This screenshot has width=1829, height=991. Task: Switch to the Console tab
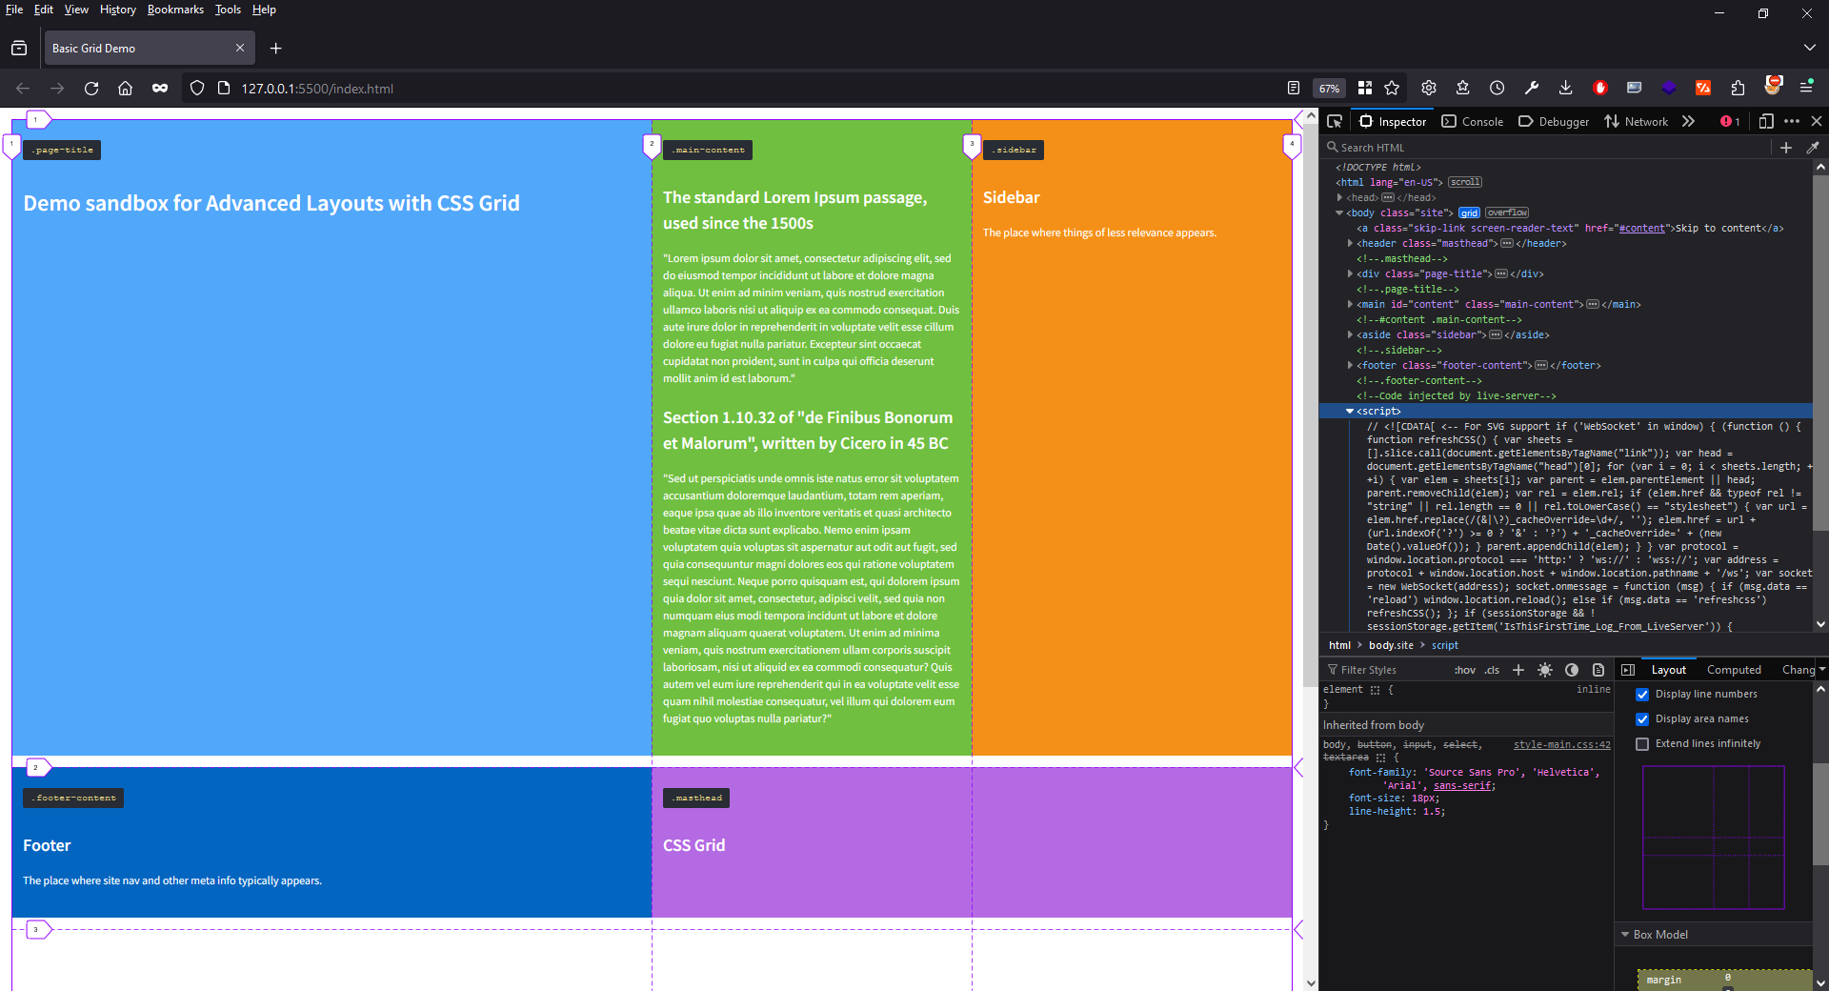pyautogui.click(x=1473, y=121)
